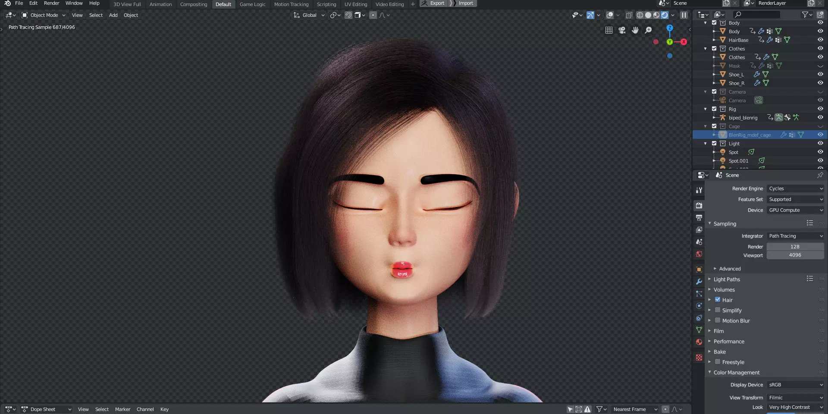
Task: Switch to material preview shading
Action: tap(656, 15)
